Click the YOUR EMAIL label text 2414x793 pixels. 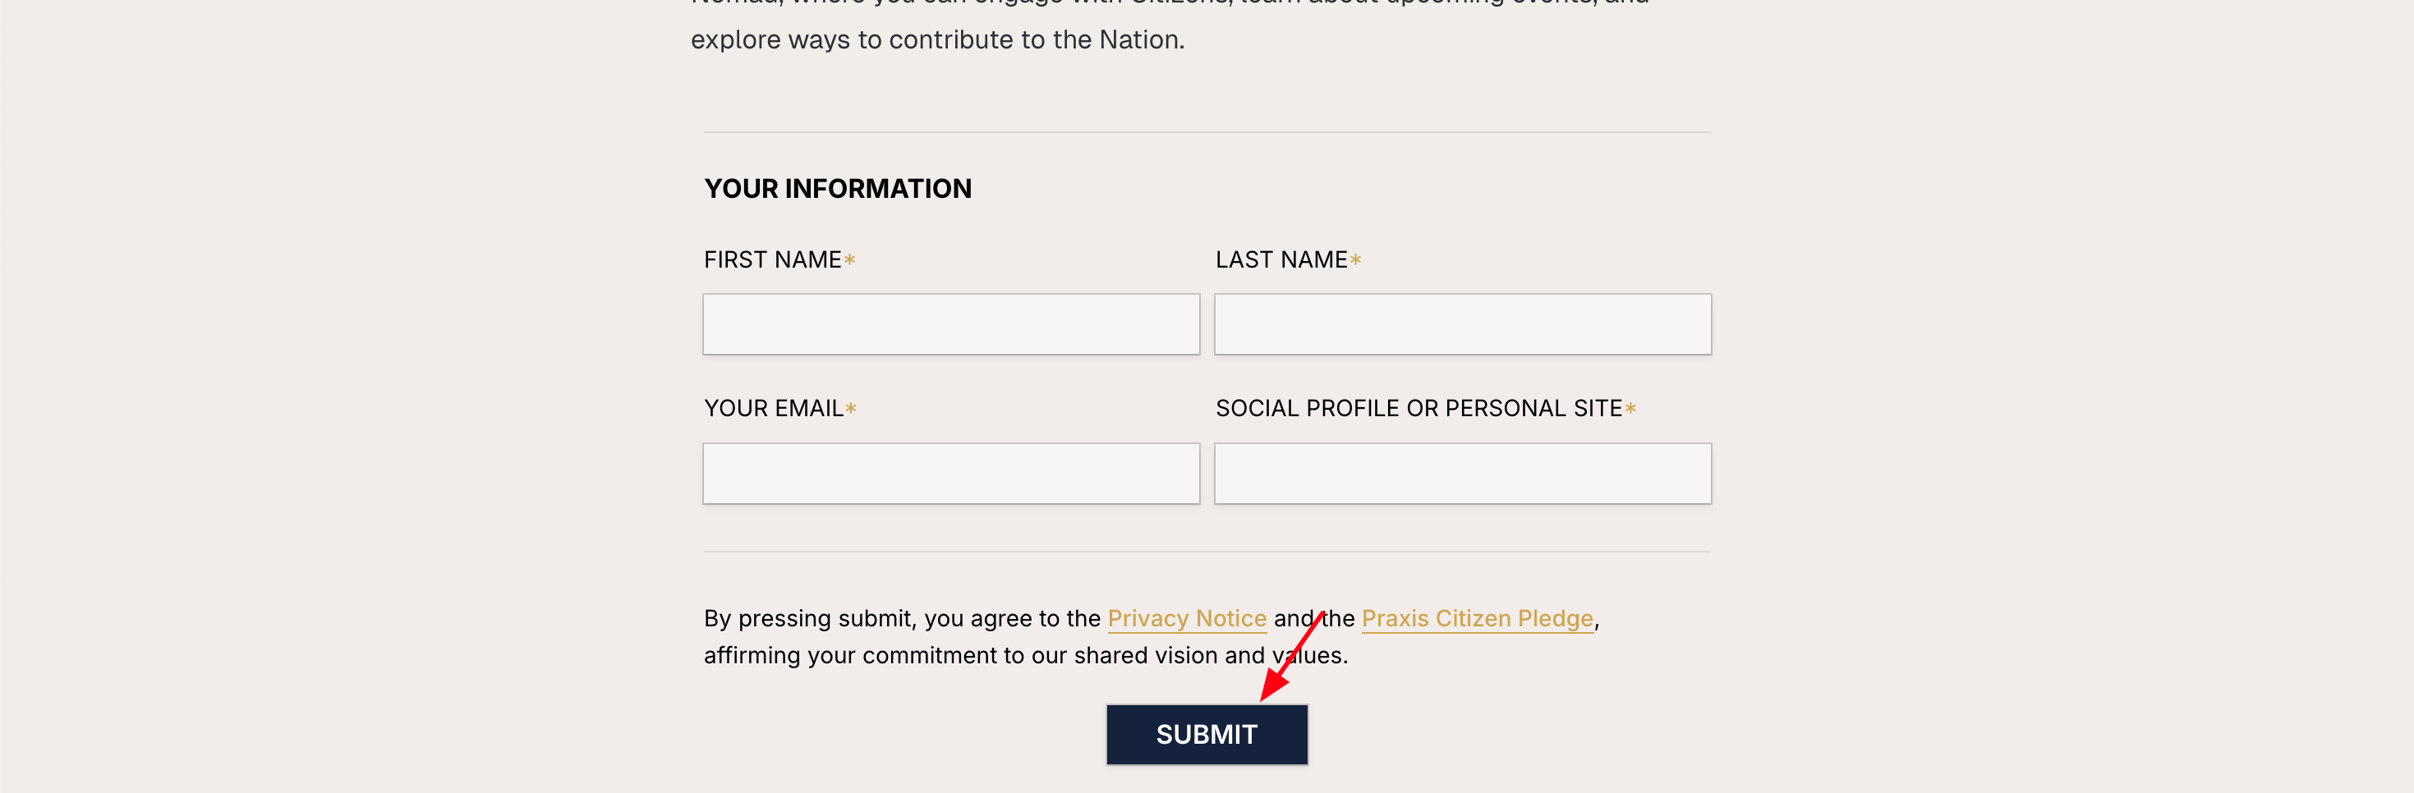773,408
